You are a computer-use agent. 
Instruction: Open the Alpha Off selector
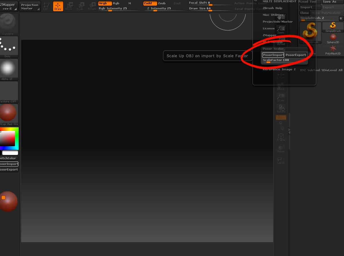point(9,69)
